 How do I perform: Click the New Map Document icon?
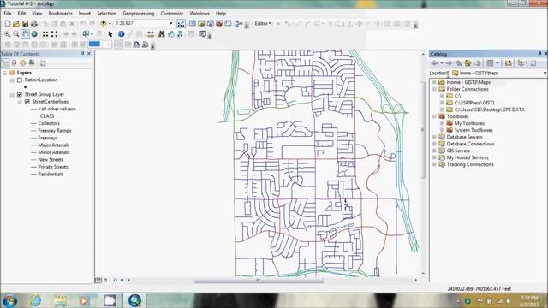8,23
